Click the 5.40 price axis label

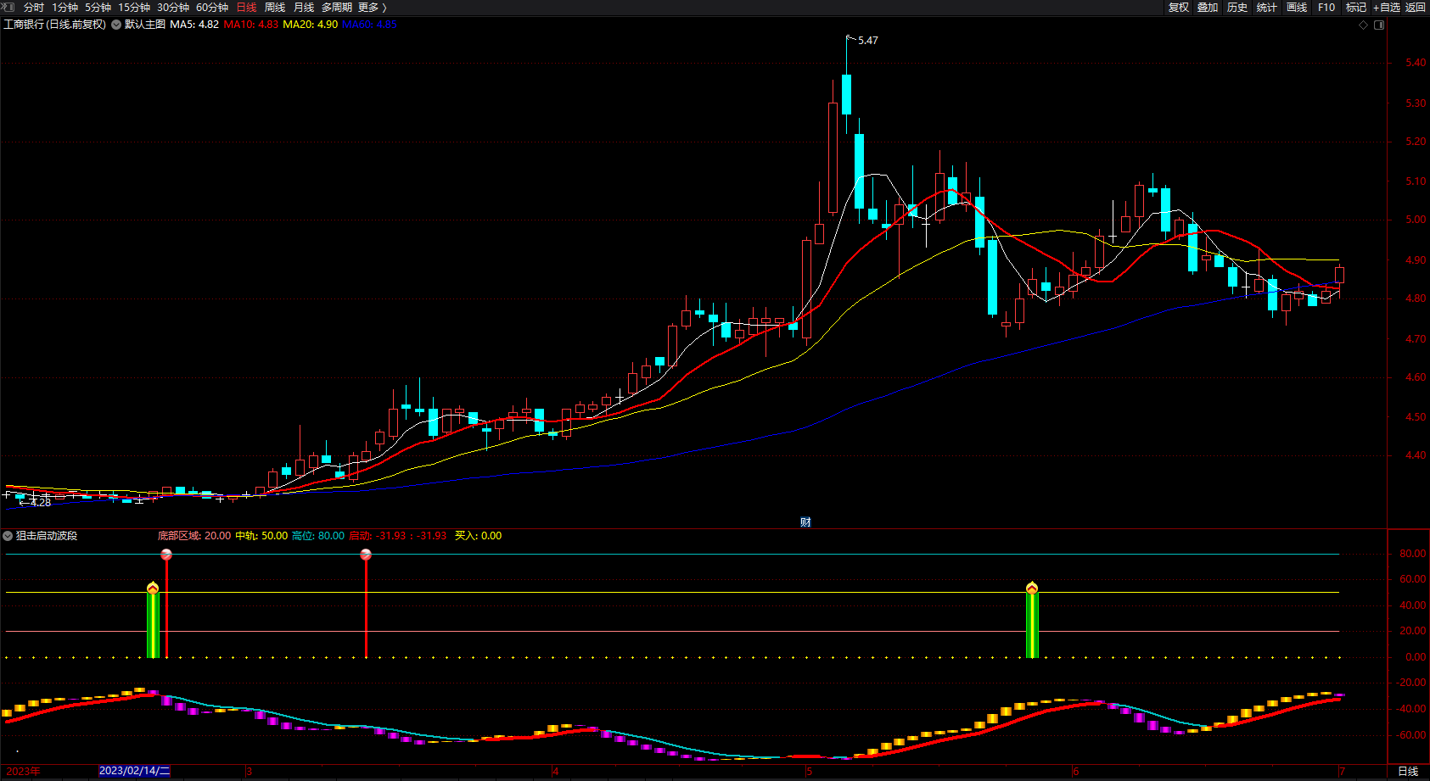1416,63
